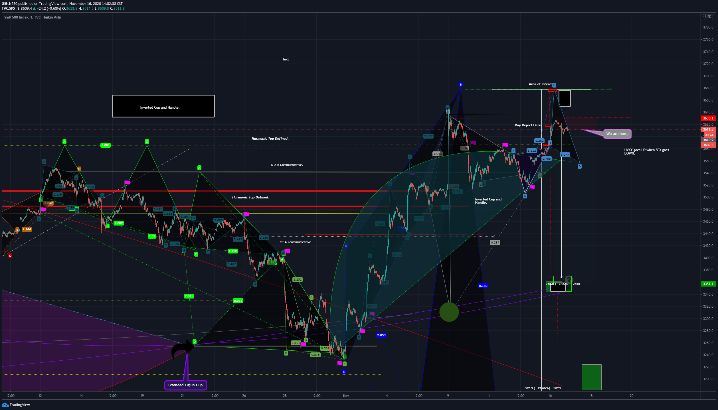
Task: Click the grey 0.287 ratio label
Action: click(495, 243)
